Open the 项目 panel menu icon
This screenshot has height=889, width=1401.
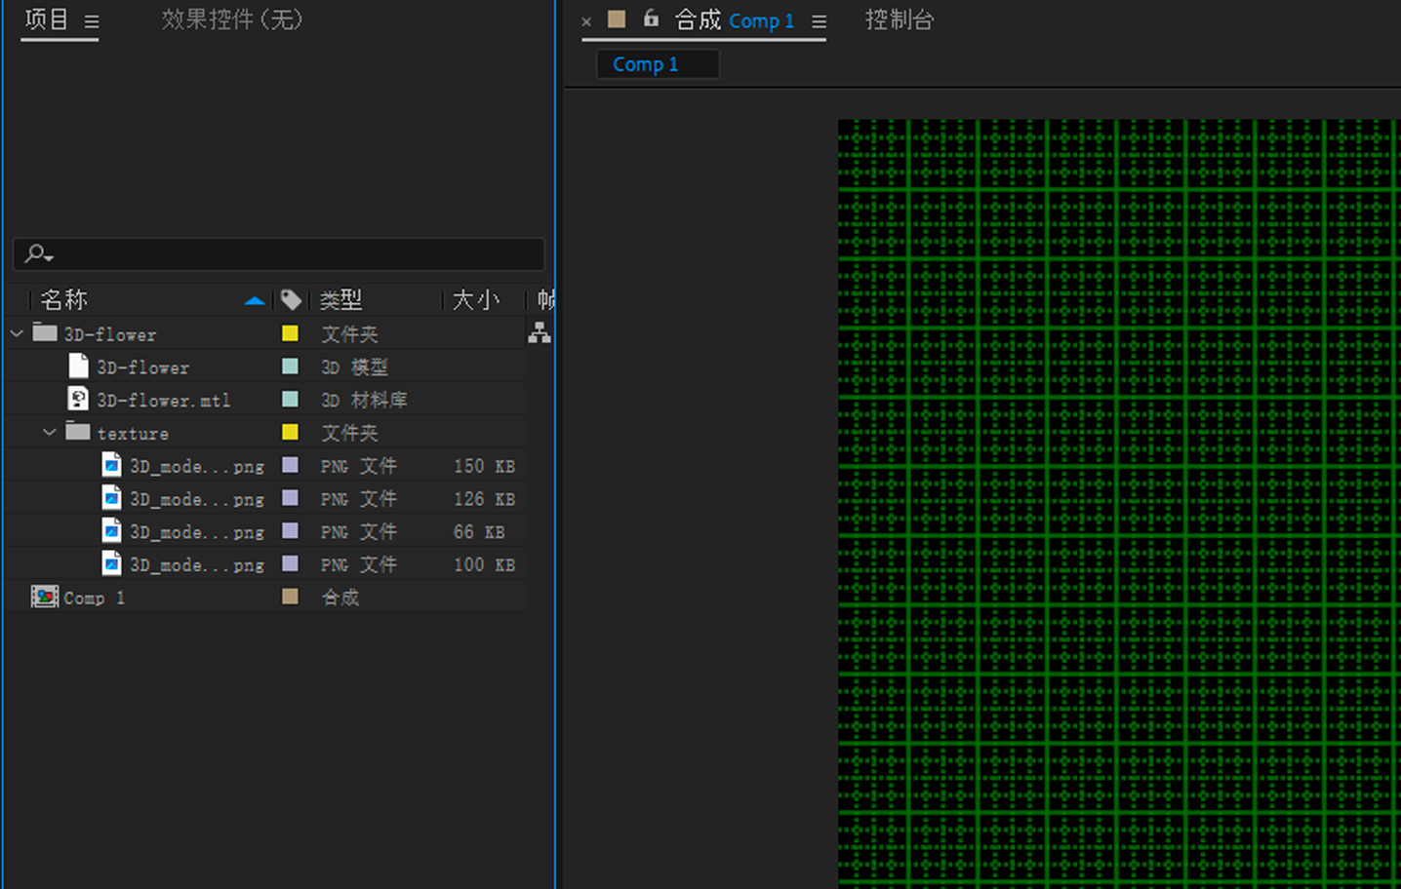(x=91, y=21)
